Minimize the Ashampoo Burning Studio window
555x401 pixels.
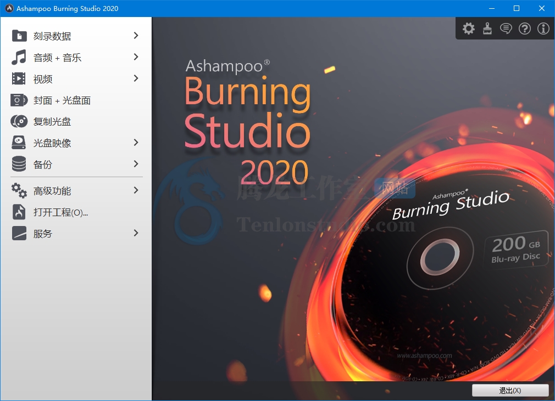pyautogui.click(x=492, y=8)
